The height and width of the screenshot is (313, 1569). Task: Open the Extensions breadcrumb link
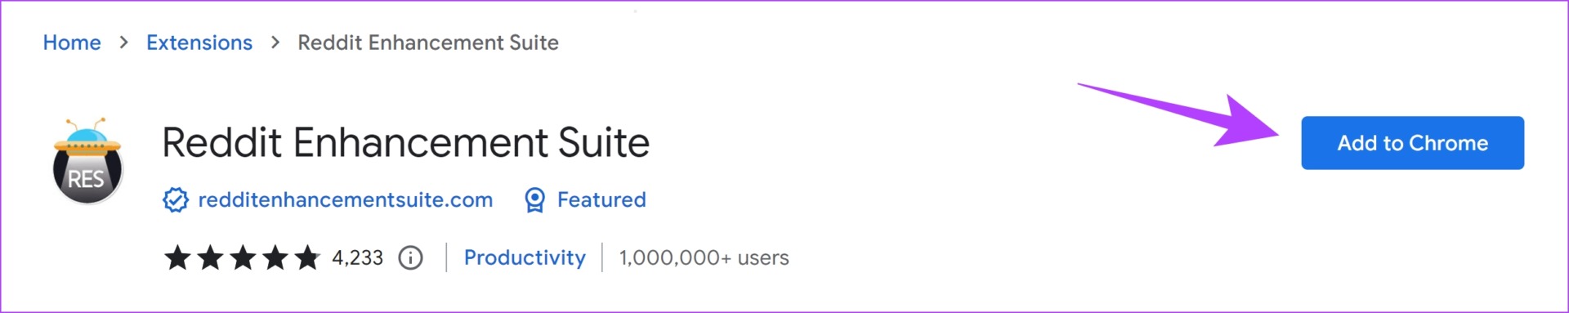tap(199, 42)
